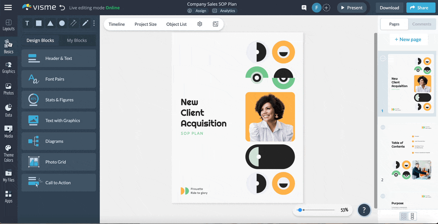This screenshot has height=224, width=438.
Task: Pick the triangle shape tool
Action: tap(50, 23)
